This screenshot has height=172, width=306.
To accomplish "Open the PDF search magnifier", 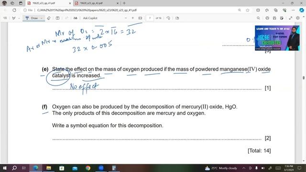I will pos(258,18).
